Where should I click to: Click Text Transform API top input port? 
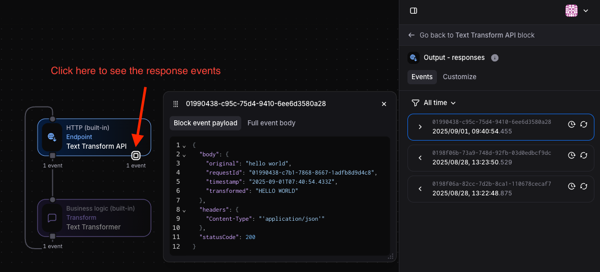point(53,119)
